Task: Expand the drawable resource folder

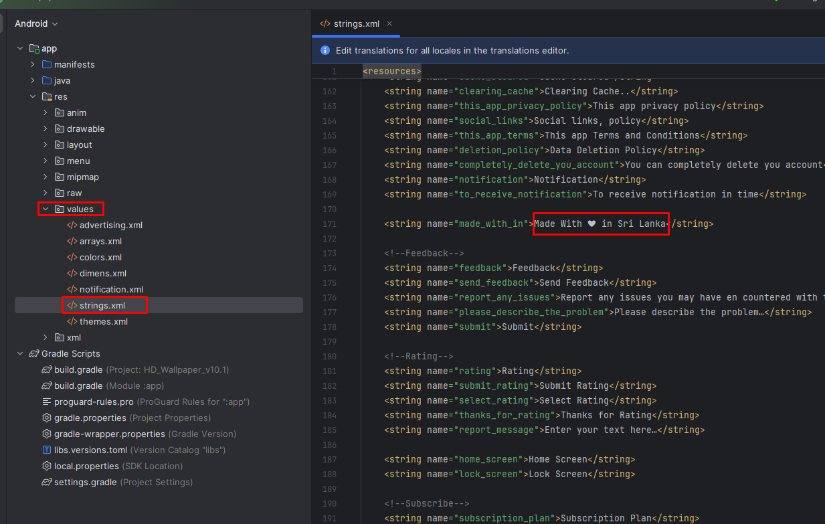Action: pos(45,129)
